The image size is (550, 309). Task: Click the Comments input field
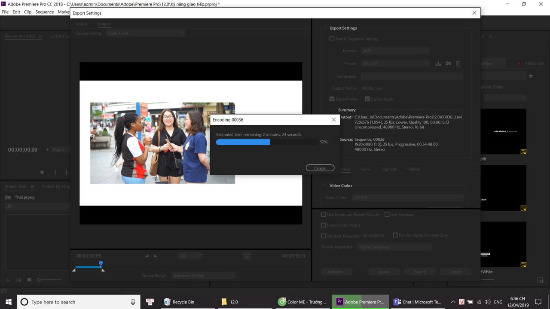coord(412,76)
